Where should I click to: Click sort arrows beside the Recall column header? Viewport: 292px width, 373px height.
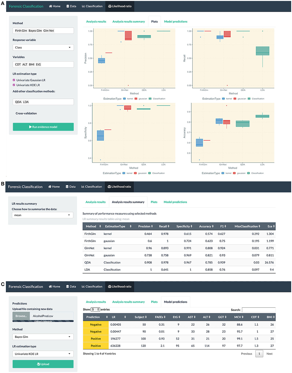tap(169, 226)
